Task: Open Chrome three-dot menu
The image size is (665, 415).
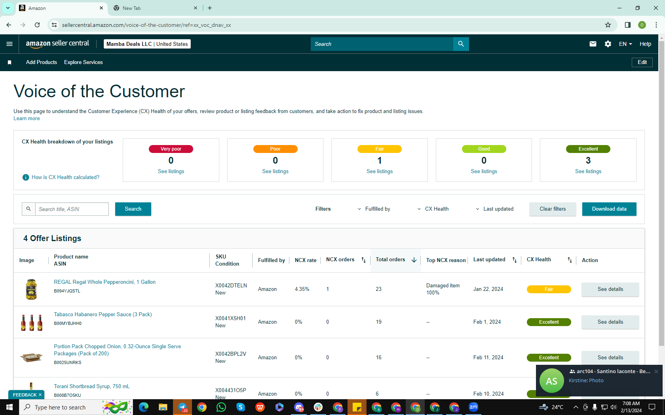Action: tap(656, 25)
